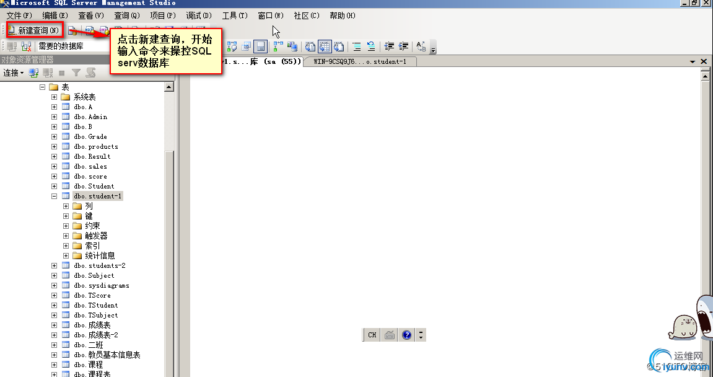Viewport: 713px width, 377px height.
Task: Open the 调试(D) menu
Action: 199,16
